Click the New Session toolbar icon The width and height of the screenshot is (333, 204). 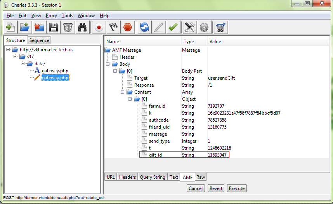[10, 27]
